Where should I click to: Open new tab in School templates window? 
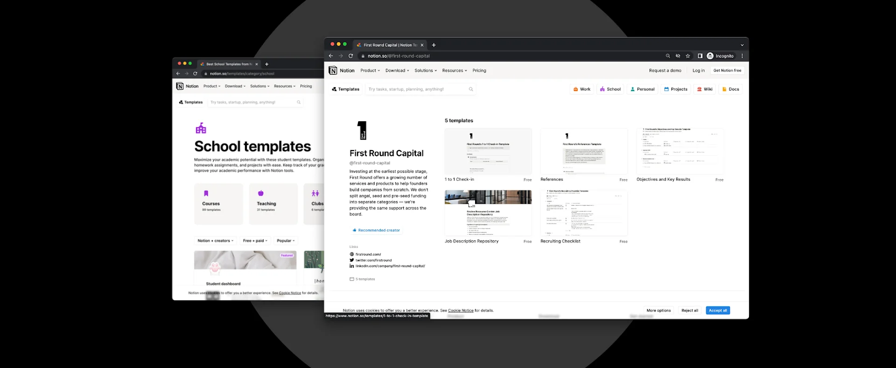point(266,64)
